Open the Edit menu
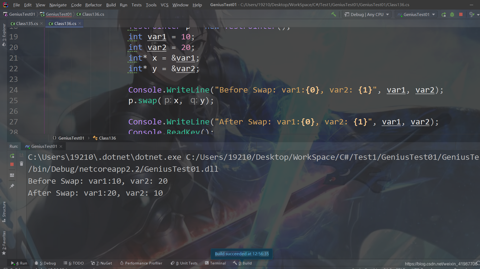The width and height of the screenshot is (480, 269). 28,5
